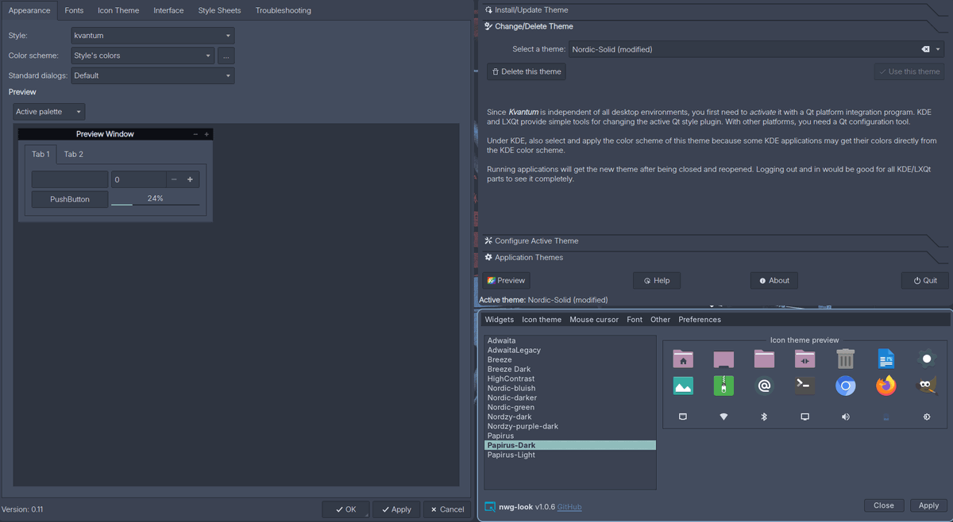The width and height of the screenshot is (953, 522).
Task: Open the Color scheme dropdown
Action: [143, 56]
